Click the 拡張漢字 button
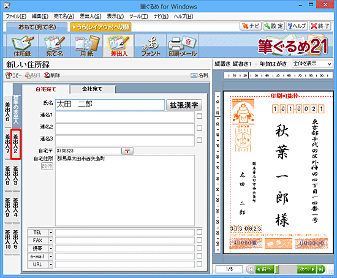Viewport: 337px width, 278px height. coord(184,105)
